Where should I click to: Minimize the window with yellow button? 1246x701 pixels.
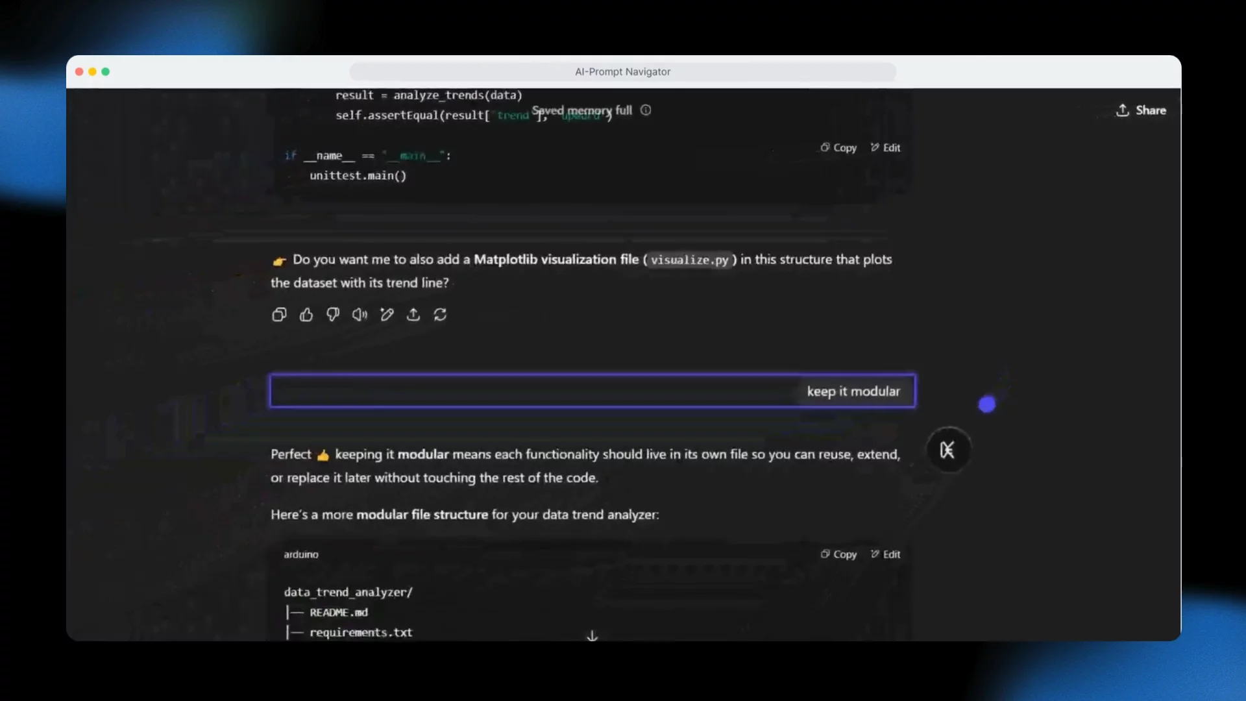click(x=92, y=71)
